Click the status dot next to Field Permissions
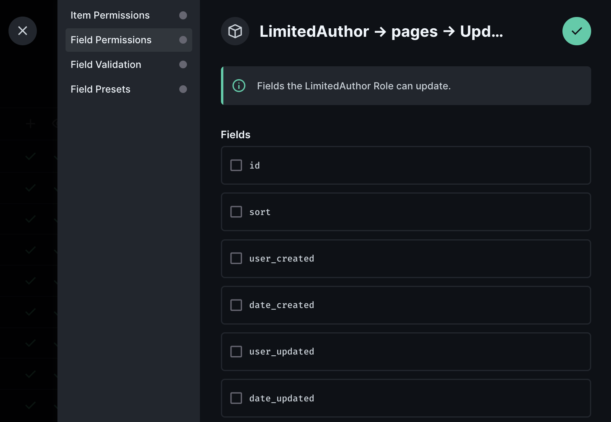The width and height of the screenshot is (611, 422). pos(183,40)
